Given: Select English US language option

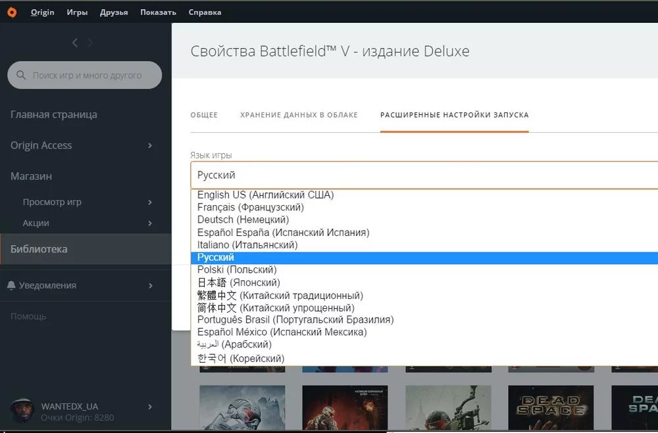Looking at the screenshot, I should [x=265, y=195].
